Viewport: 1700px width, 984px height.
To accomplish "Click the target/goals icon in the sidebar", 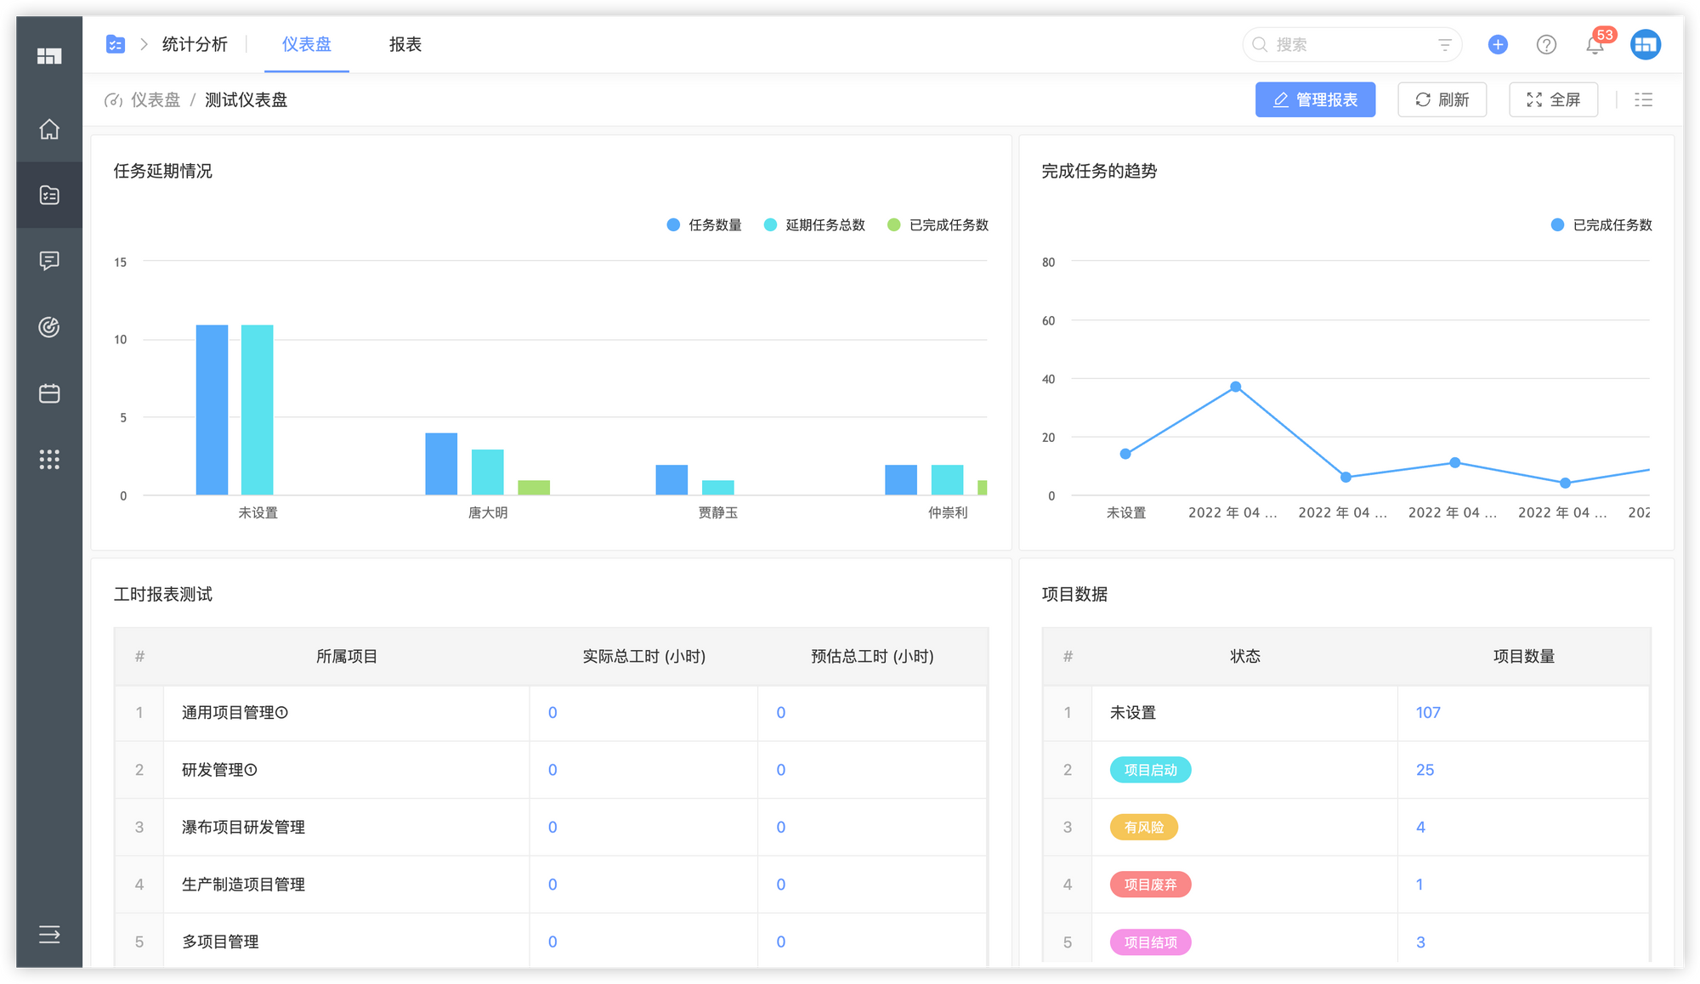I will [48, 327].
